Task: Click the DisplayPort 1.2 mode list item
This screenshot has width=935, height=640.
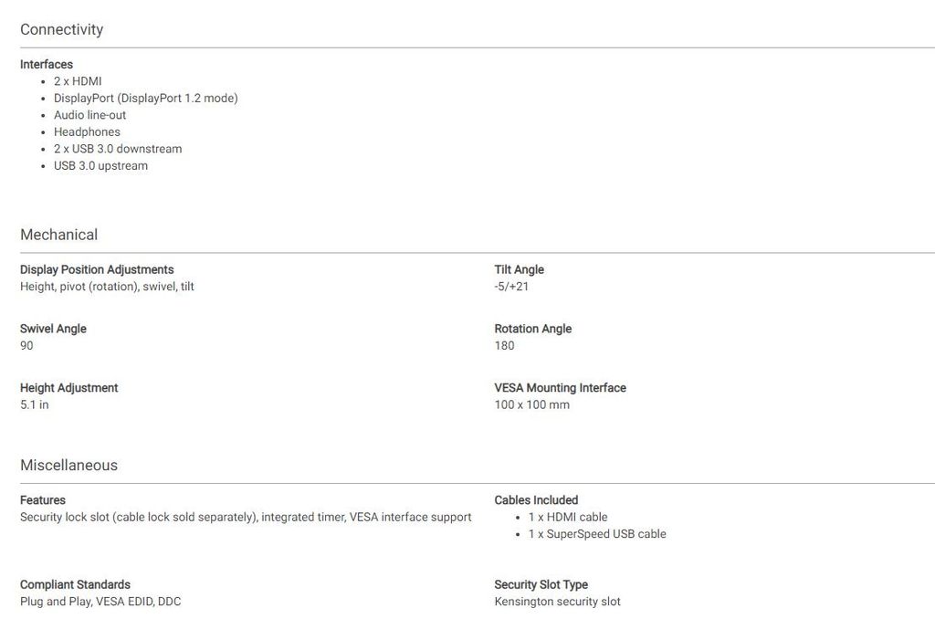Action: [x=145, y=98]
